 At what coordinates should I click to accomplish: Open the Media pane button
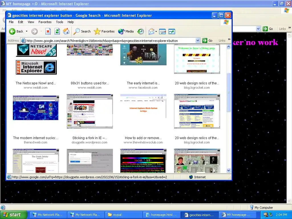(x=126, y=31)
